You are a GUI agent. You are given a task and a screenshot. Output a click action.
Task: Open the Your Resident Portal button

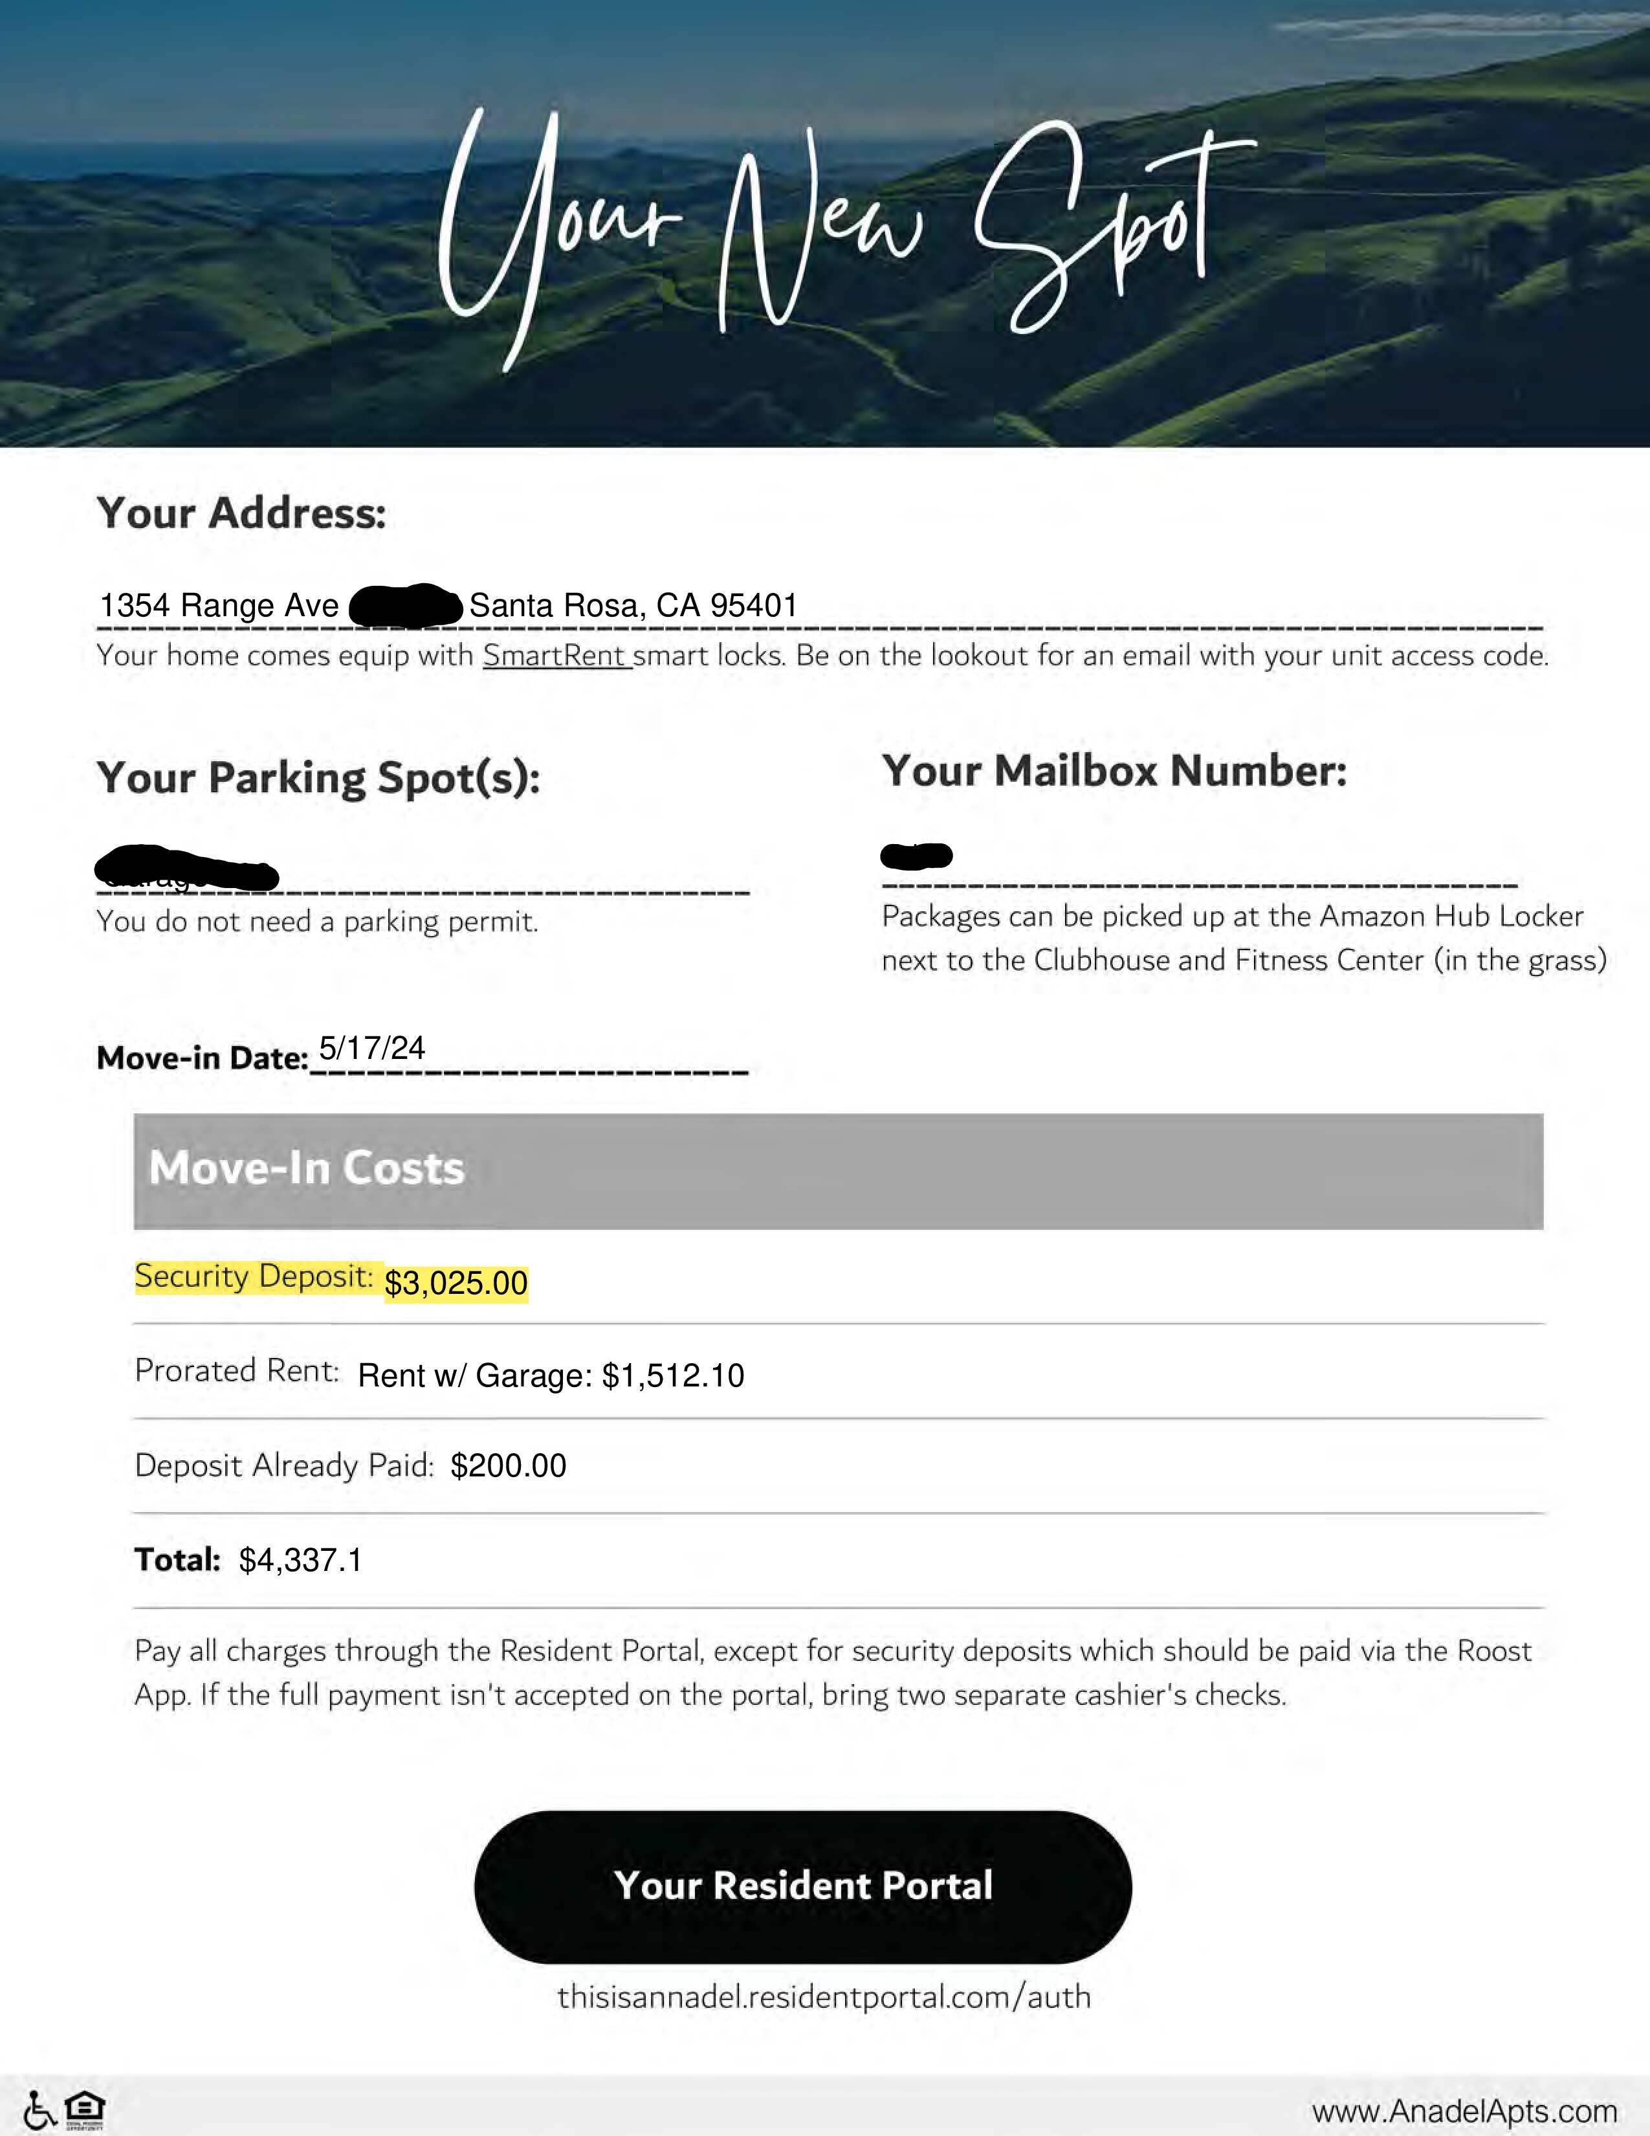coord(802,1885)
